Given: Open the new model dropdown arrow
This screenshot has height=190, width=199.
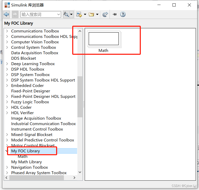Looking at the screenshot, I should point(85,14).
